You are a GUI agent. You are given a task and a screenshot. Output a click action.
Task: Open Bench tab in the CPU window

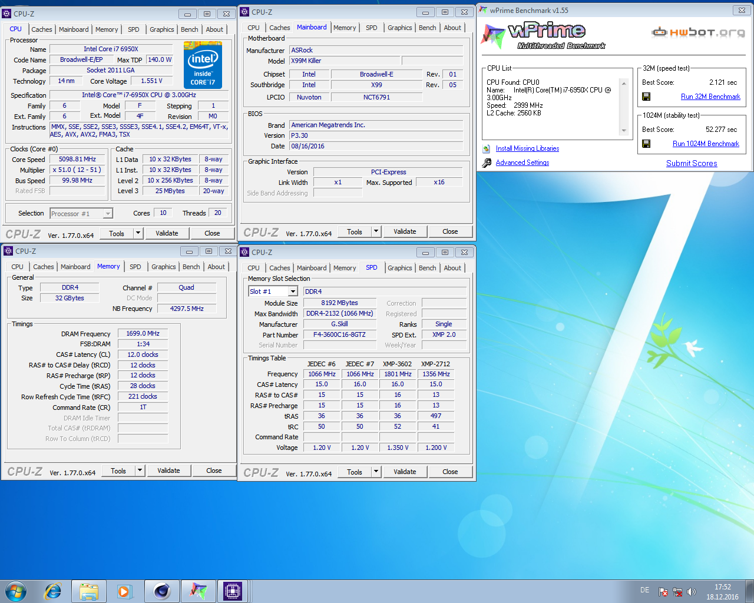pyautogui.click(x=190, y=29)
